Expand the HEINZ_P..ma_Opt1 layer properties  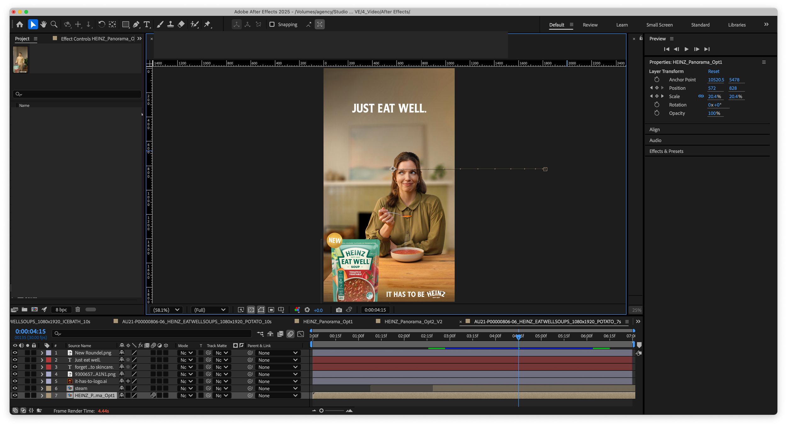click(x=42, y=396)
